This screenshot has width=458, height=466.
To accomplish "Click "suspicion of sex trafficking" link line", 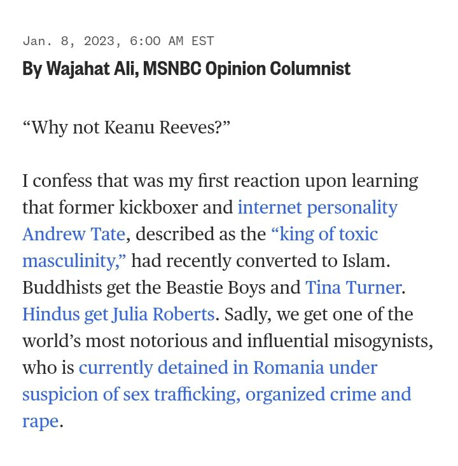I will pyautogui.click(x=130, y=395).
